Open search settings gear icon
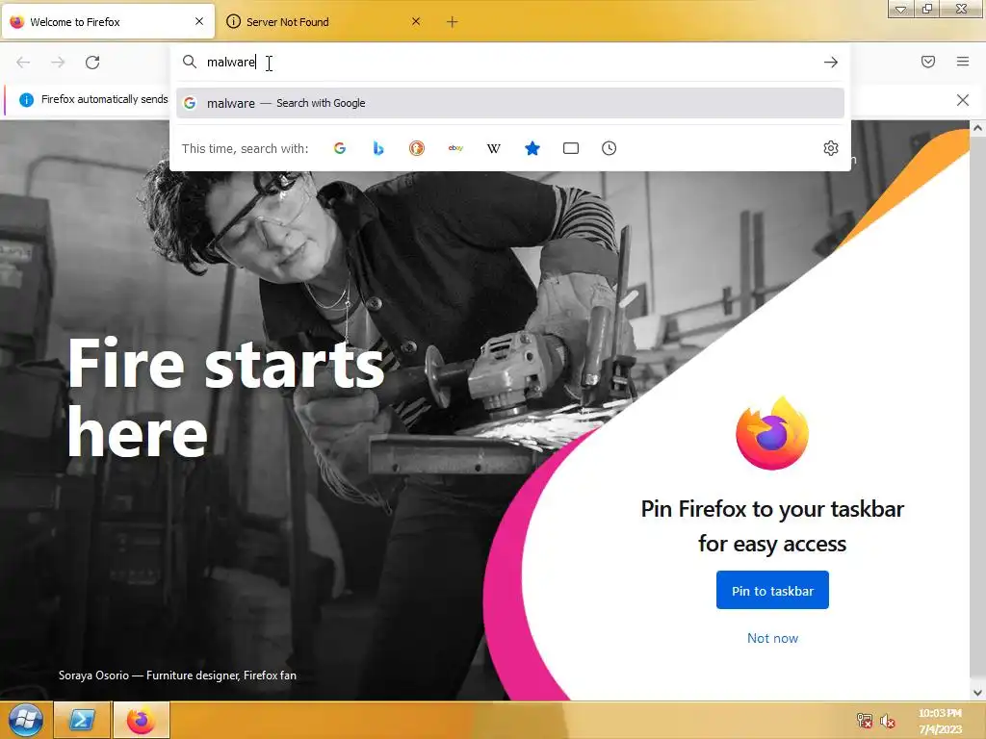 (831, 148)
